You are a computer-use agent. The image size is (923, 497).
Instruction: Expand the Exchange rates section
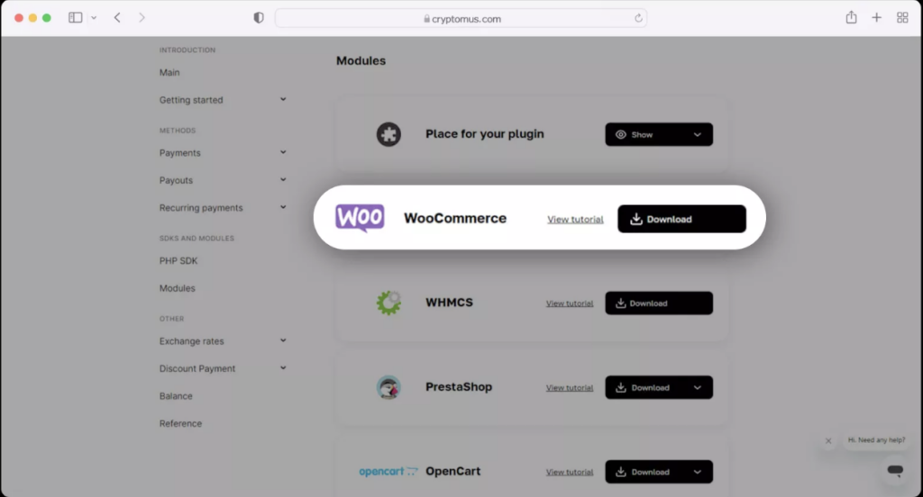pyautogui.click(x=283, y=340)
